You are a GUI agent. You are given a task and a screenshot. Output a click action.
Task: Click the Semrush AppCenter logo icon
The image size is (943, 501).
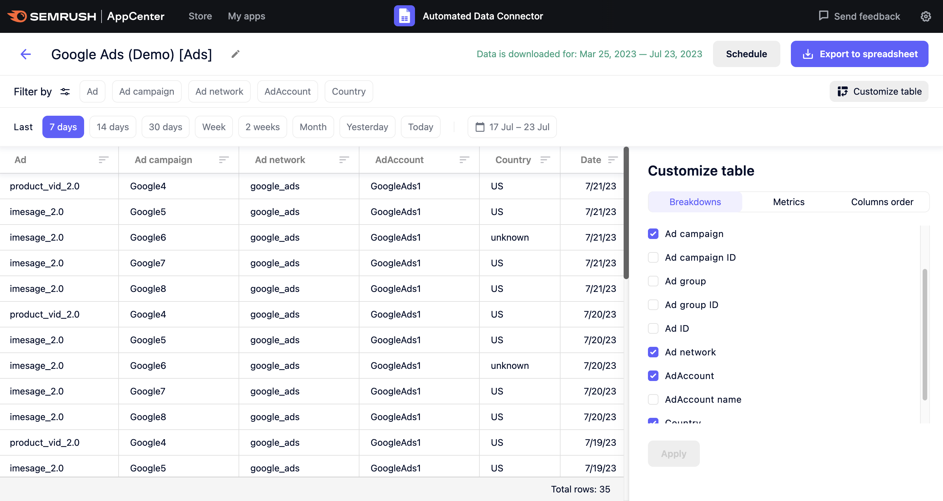18,15
